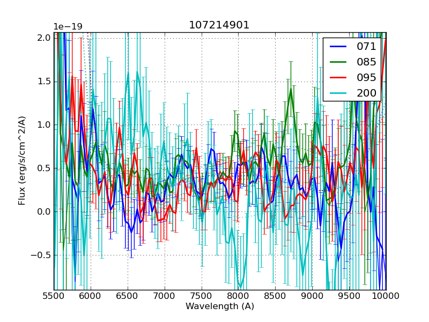Select the 071 legend label
Viewport: 429px width, 322px height.
coord(366,47)
